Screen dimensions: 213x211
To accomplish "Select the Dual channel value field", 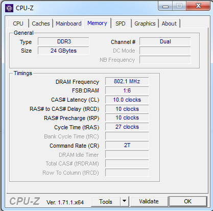I will pos(165,41).
